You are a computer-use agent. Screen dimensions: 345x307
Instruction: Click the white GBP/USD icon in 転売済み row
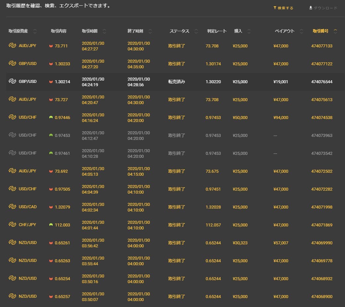tap(12, 82)
